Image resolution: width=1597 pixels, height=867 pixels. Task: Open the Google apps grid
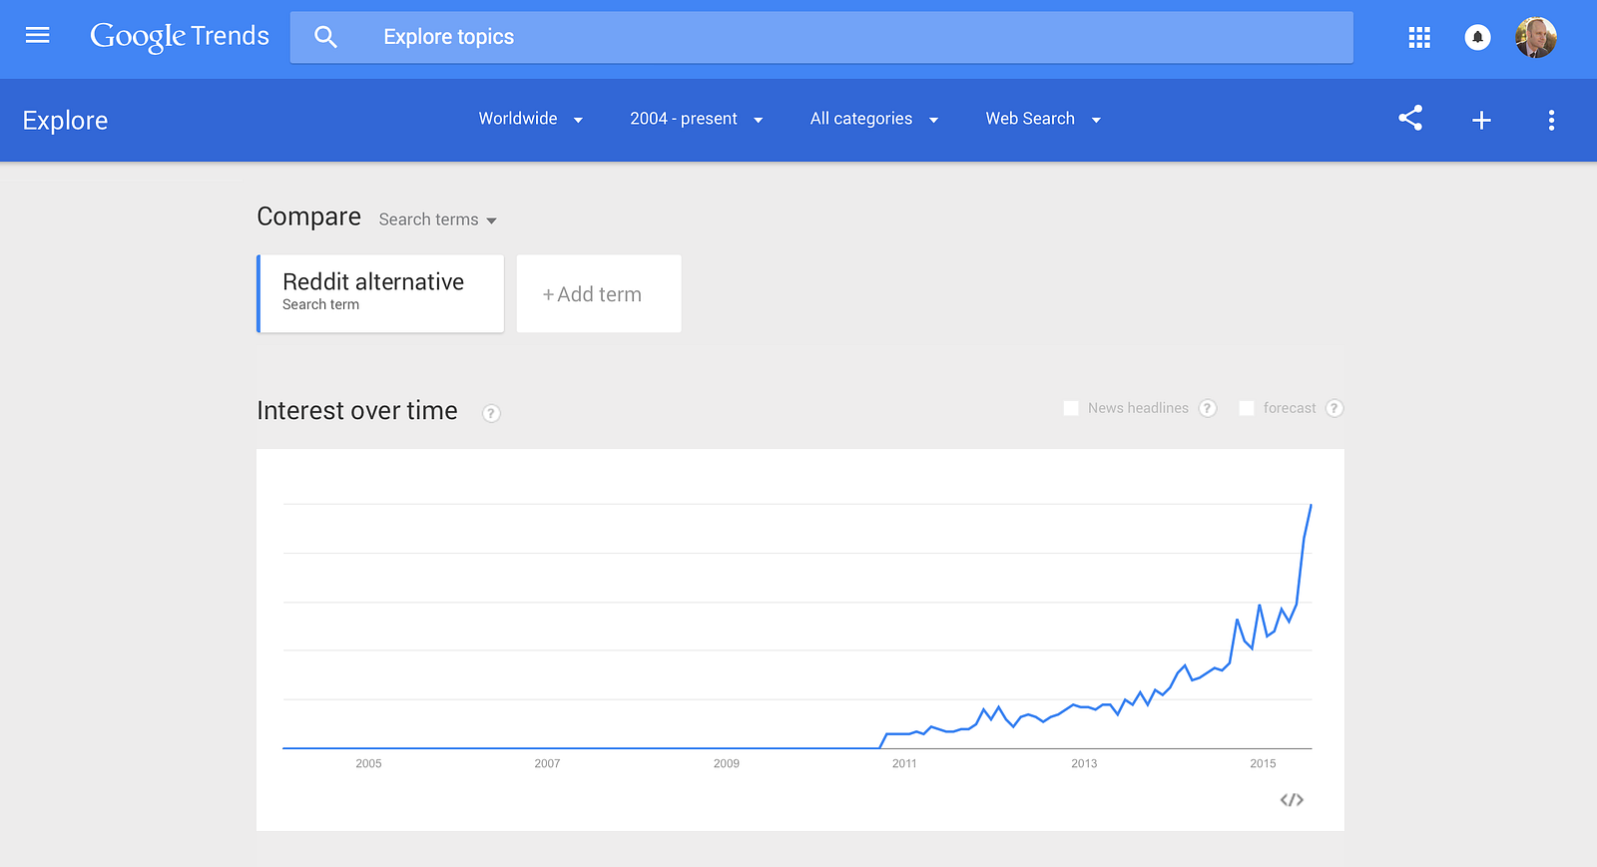pos(1419,37)
